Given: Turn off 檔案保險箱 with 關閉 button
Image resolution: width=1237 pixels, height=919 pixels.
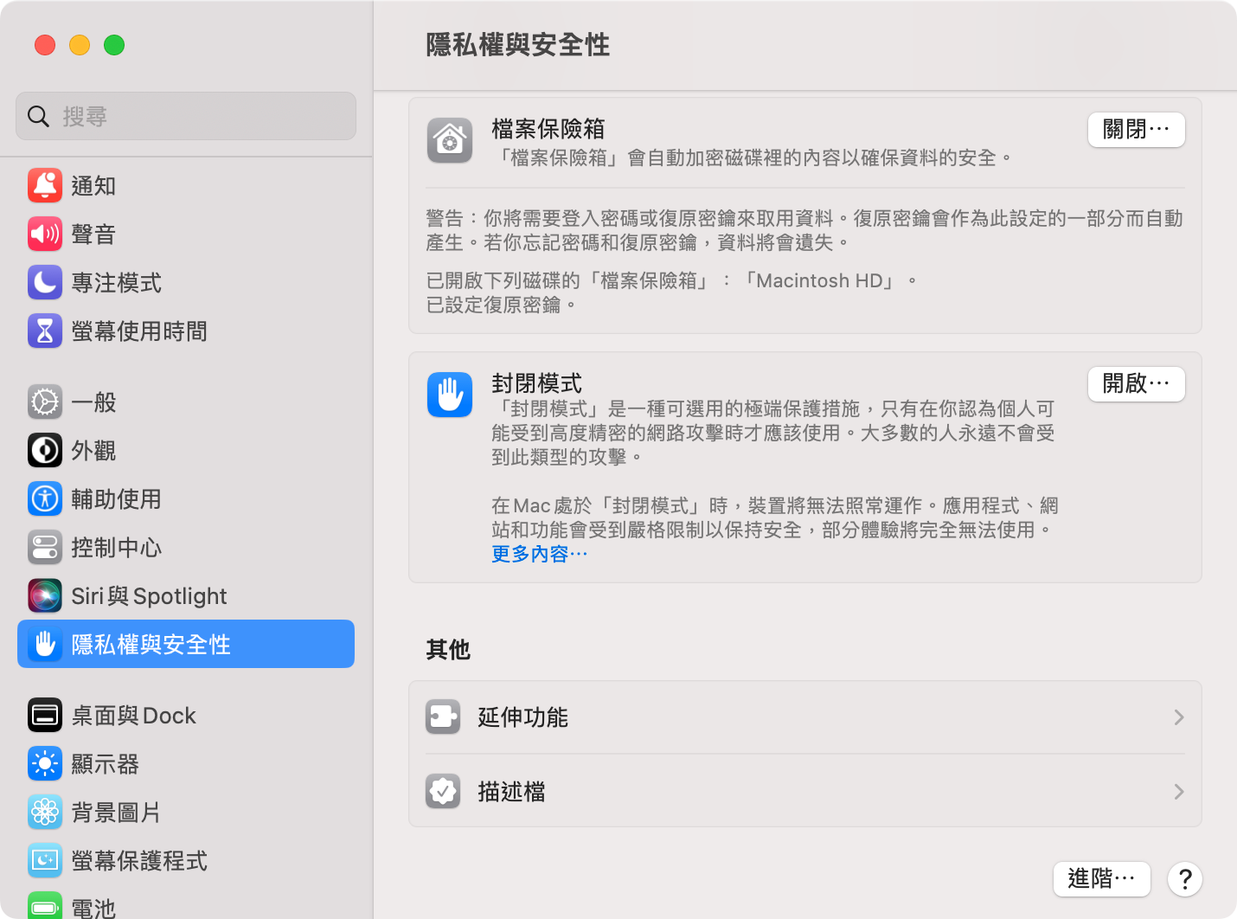Looking at the screenshot, I should point(1136,130).
